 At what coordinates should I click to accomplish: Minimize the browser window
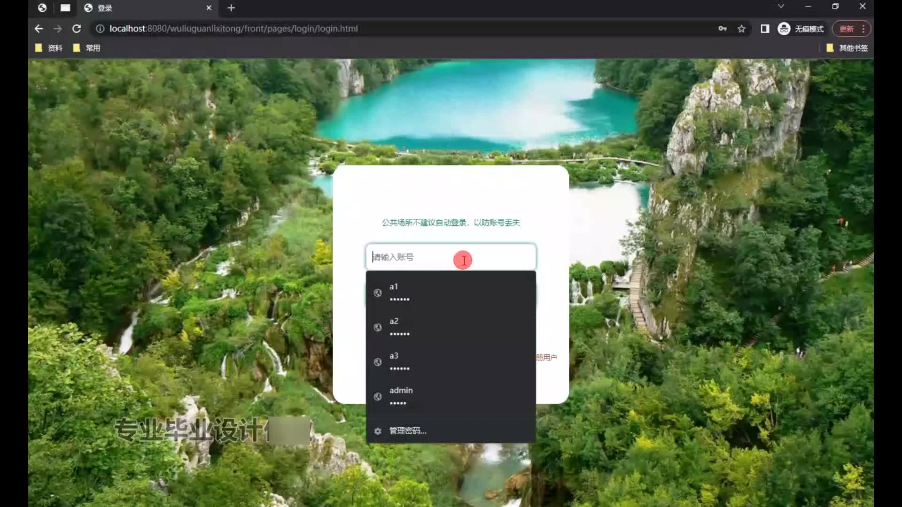808,6
